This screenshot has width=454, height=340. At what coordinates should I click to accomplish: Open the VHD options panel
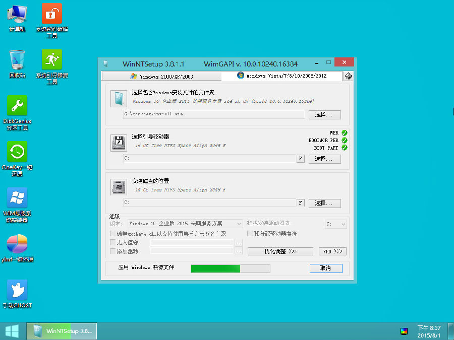pos(332,251)
